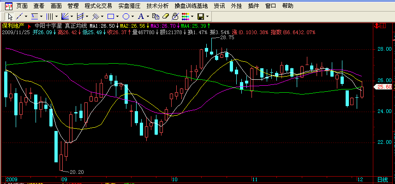Open the 页面 menu
The width and height of the screenshot is (395, 184).
click(x=22, y=6)
